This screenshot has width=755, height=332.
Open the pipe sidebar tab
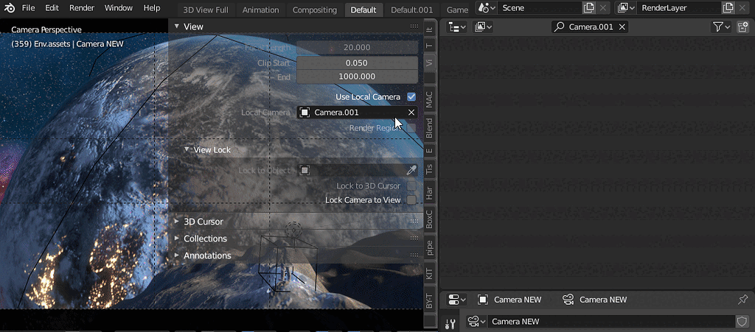tap(430, 247)
